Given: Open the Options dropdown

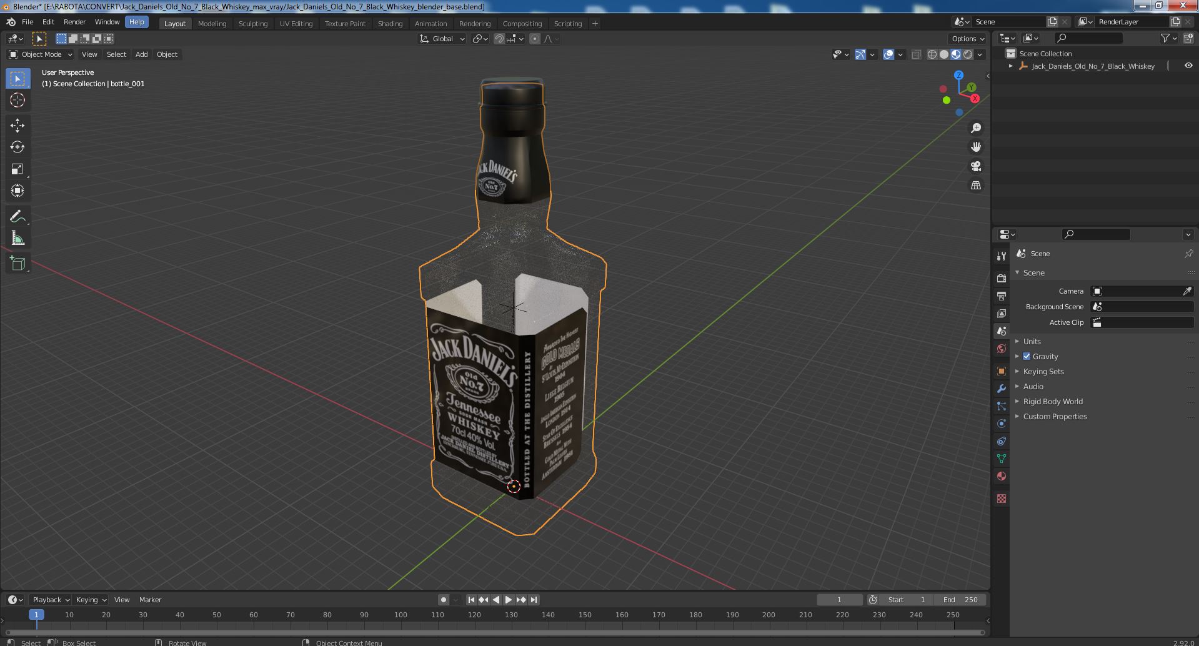Looking at the screenshot, I should click(968, 39).
